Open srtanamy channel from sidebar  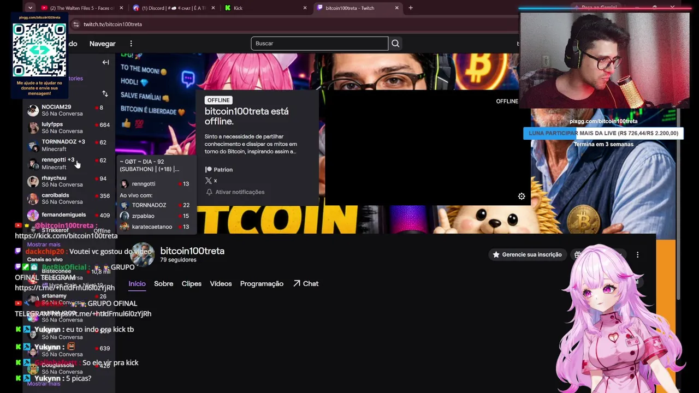(x=68, y=299)
